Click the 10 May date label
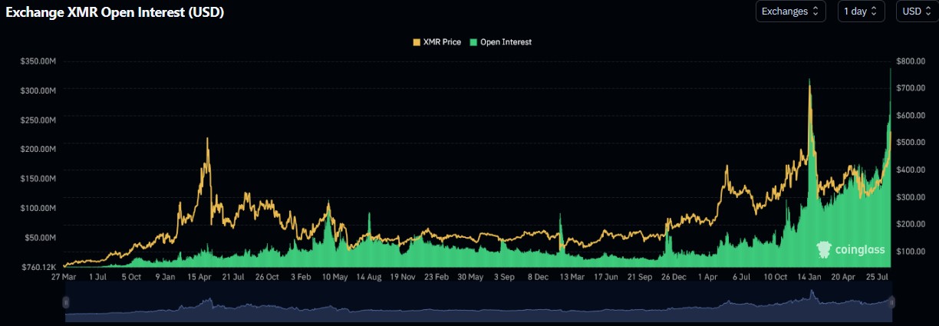The width and height of the screenshot is (939, 326). click(x=334, y=277)
